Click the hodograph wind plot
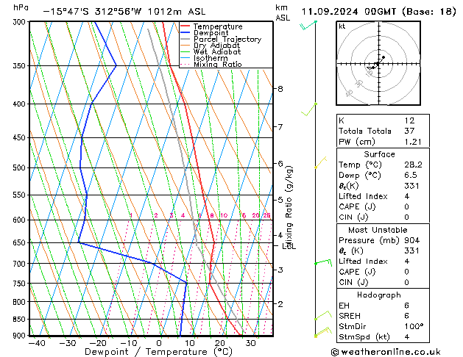Screen dimensions: 463x357 pyautogui.click(x=378, y=63)
